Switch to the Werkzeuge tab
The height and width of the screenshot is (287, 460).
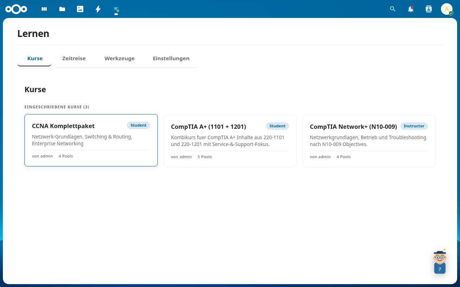click(x=119, y=58)
